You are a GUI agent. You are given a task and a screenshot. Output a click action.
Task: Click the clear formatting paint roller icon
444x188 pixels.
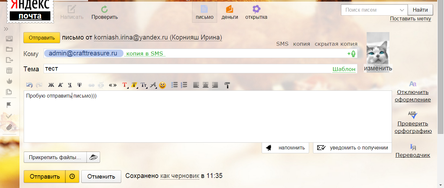point(227,85)
